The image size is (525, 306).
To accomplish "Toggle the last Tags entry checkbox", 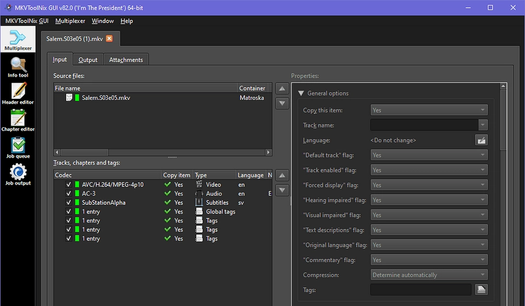I will [x=69, y=239].
